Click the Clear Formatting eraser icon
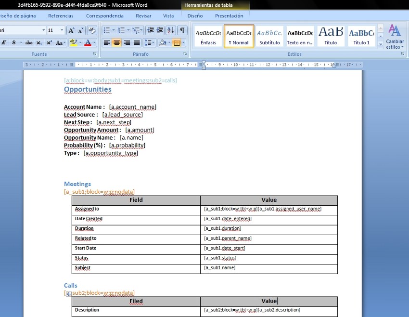 tap(92, 30)
